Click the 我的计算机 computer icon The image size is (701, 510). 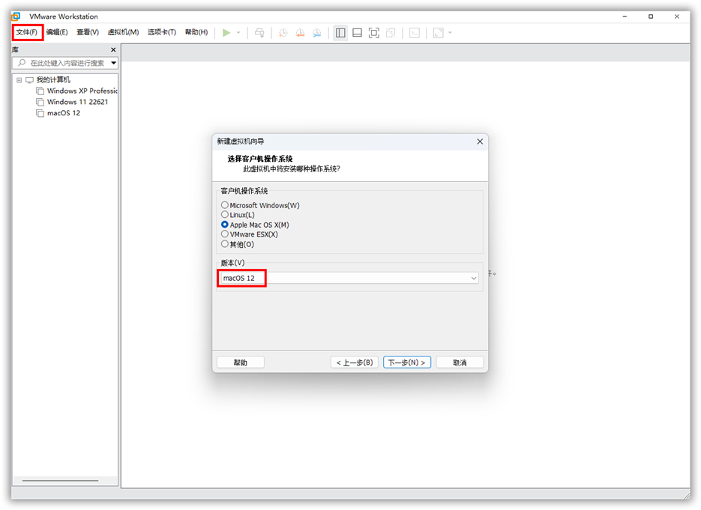[x=29, y=80]
